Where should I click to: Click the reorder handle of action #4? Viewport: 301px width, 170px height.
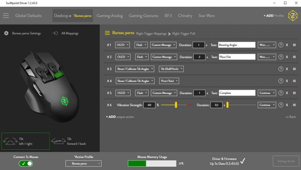coord(294,81)
